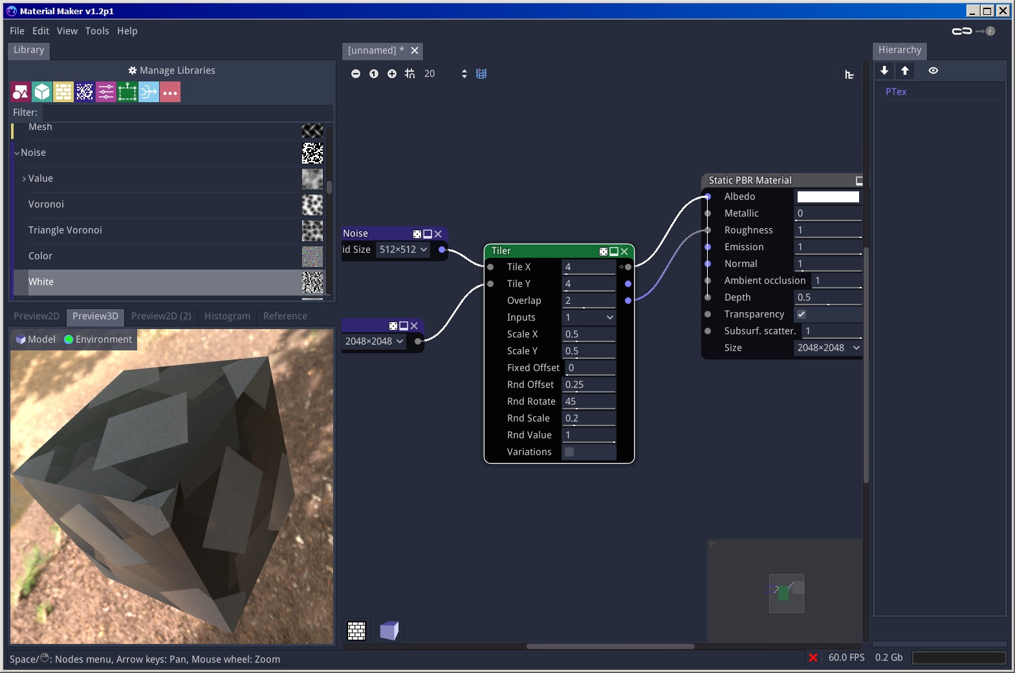Click the down arrow icon in Hierarchy
The image size is (1015, 673).
[x=884, y=70]
